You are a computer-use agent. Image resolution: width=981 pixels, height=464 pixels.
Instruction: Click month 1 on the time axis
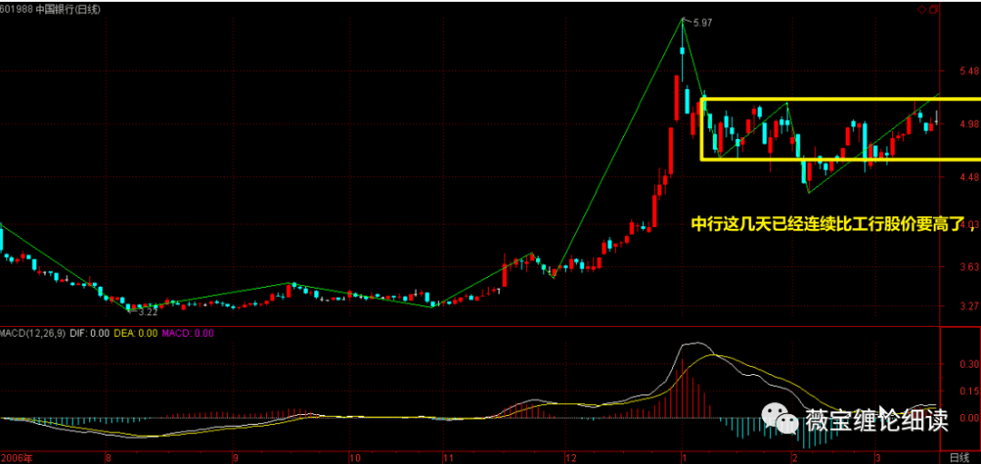(x=684, y=457)
